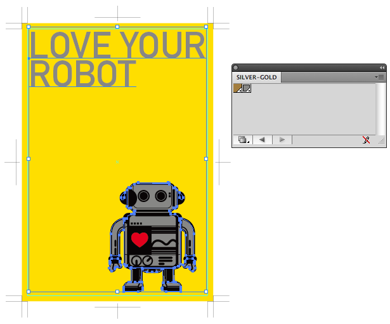Select the gray swatch in SILVER-GOLD panel
The image size is (390, 324).
(247, 88)
